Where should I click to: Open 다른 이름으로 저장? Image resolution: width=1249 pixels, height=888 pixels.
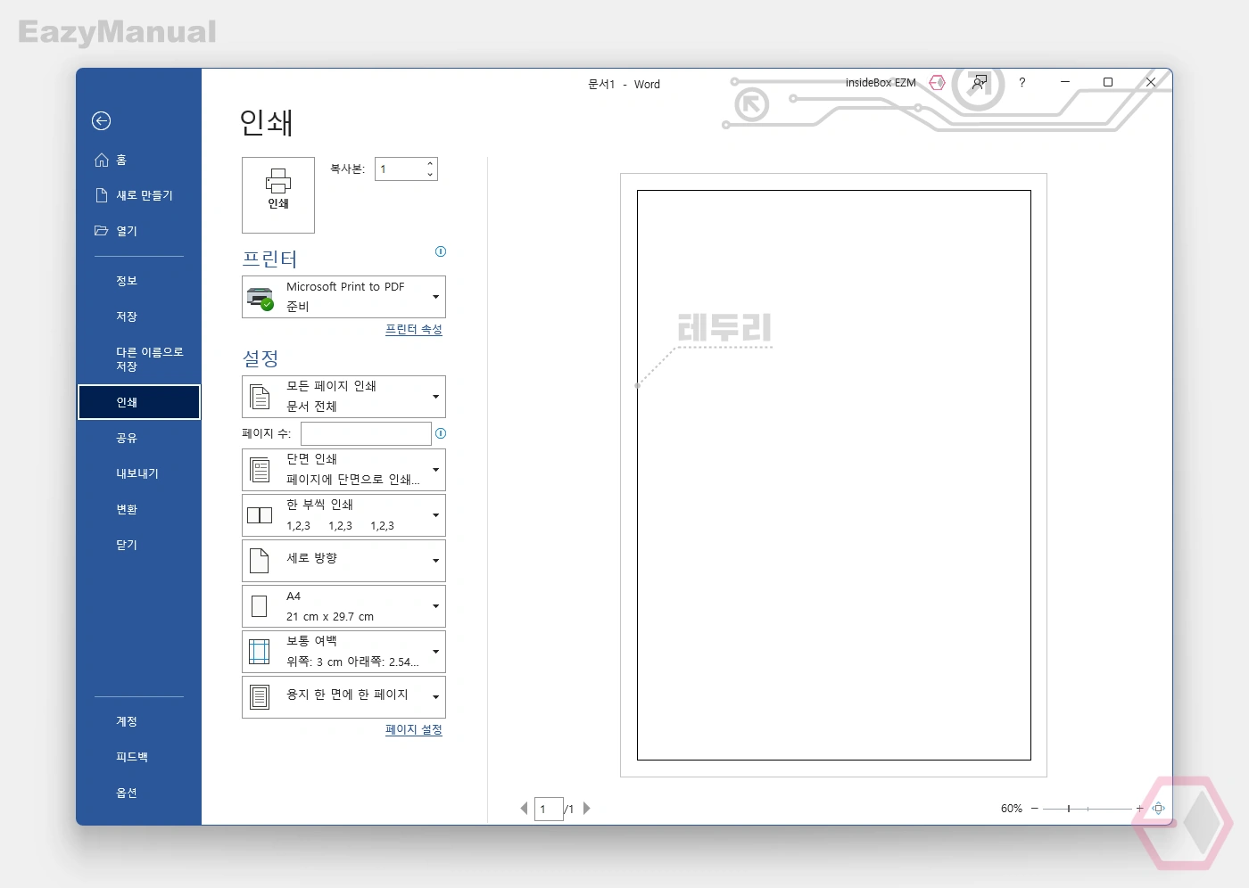tap(138, 359)
